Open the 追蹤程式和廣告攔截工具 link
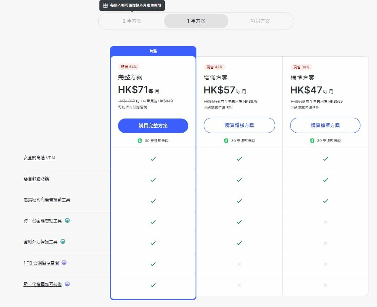The image size is (377, 307). (46, 200)
